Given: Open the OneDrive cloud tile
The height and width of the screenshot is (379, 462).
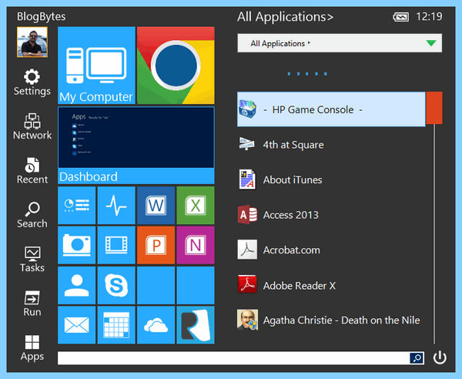Looking at the screenshot, I should pos(156,325).
